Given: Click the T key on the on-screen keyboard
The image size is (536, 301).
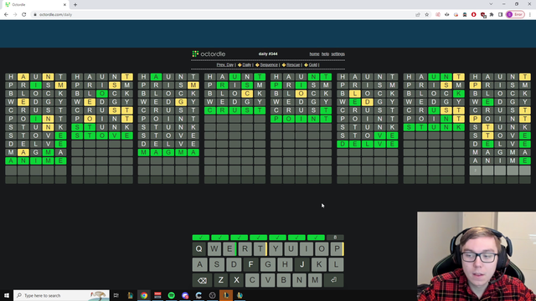Looking at the screenshot, I should pos(260,249).
